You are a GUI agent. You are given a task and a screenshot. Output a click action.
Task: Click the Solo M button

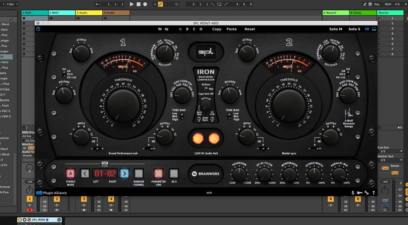pyautogui.click(x=336, y=29)
